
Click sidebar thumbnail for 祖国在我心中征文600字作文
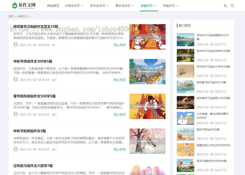[185, 150]
